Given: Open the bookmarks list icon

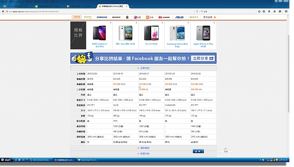Looking at the screenshot, I should pyautogui.click(x=264, y=11).
